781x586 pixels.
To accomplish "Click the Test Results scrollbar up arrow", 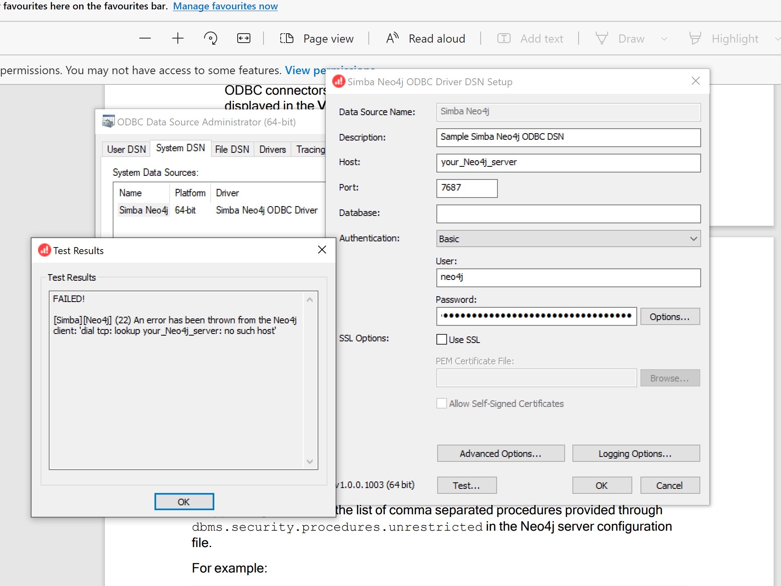I will click(x=310, y=300).
